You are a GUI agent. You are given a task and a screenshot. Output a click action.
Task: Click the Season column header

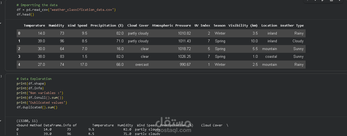click(219, 25)
